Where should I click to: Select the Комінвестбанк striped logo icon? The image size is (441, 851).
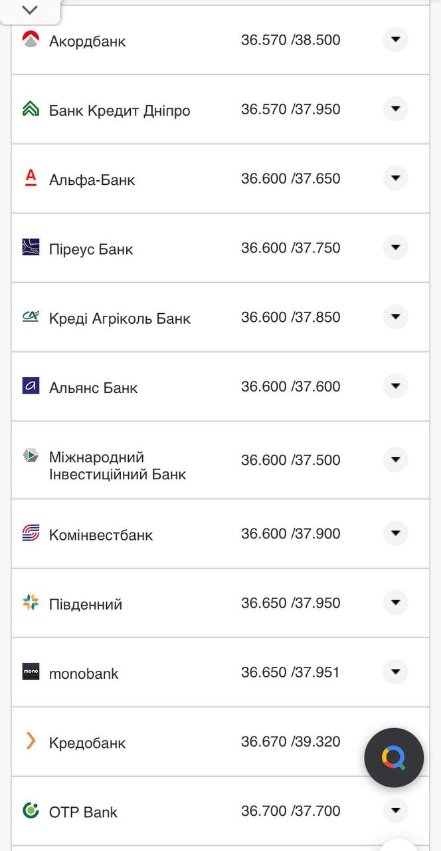click(x=29, y=533)
